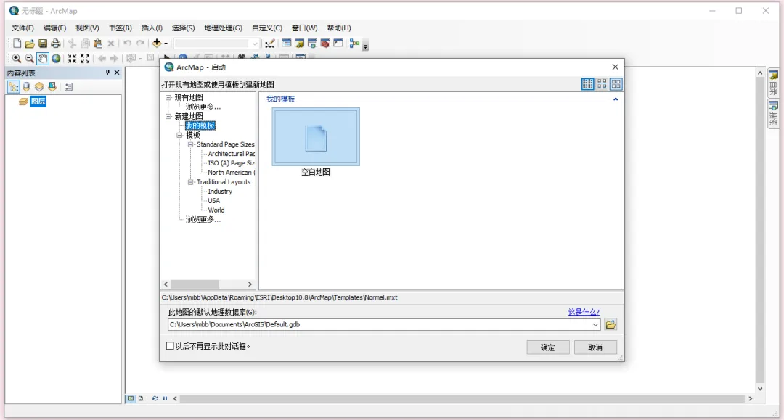Open the 帮助(H) menu
This screenshot has width=784, height=420.
[x=338, y=28]
